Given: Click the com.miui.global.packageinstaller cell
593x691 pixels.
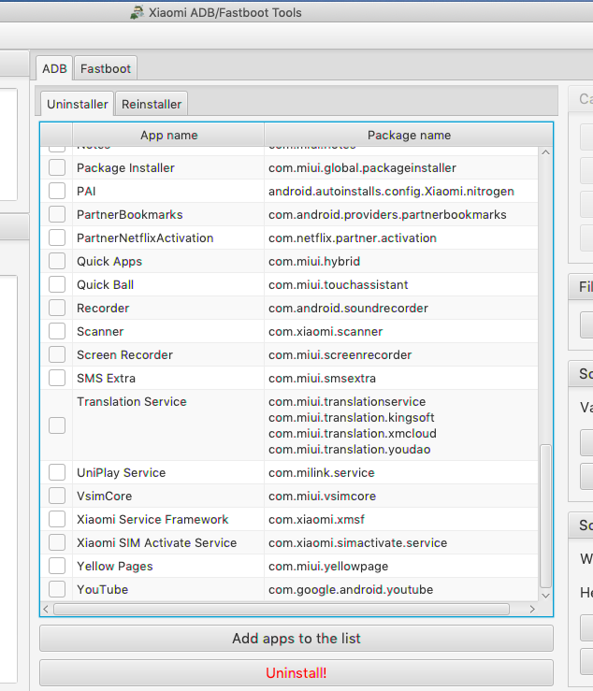Looking at the screenshot, I should (400, 168).
